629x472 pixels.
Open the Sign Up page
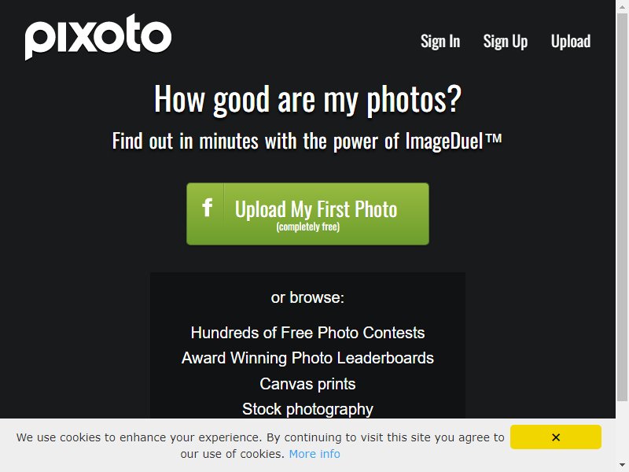505,42
